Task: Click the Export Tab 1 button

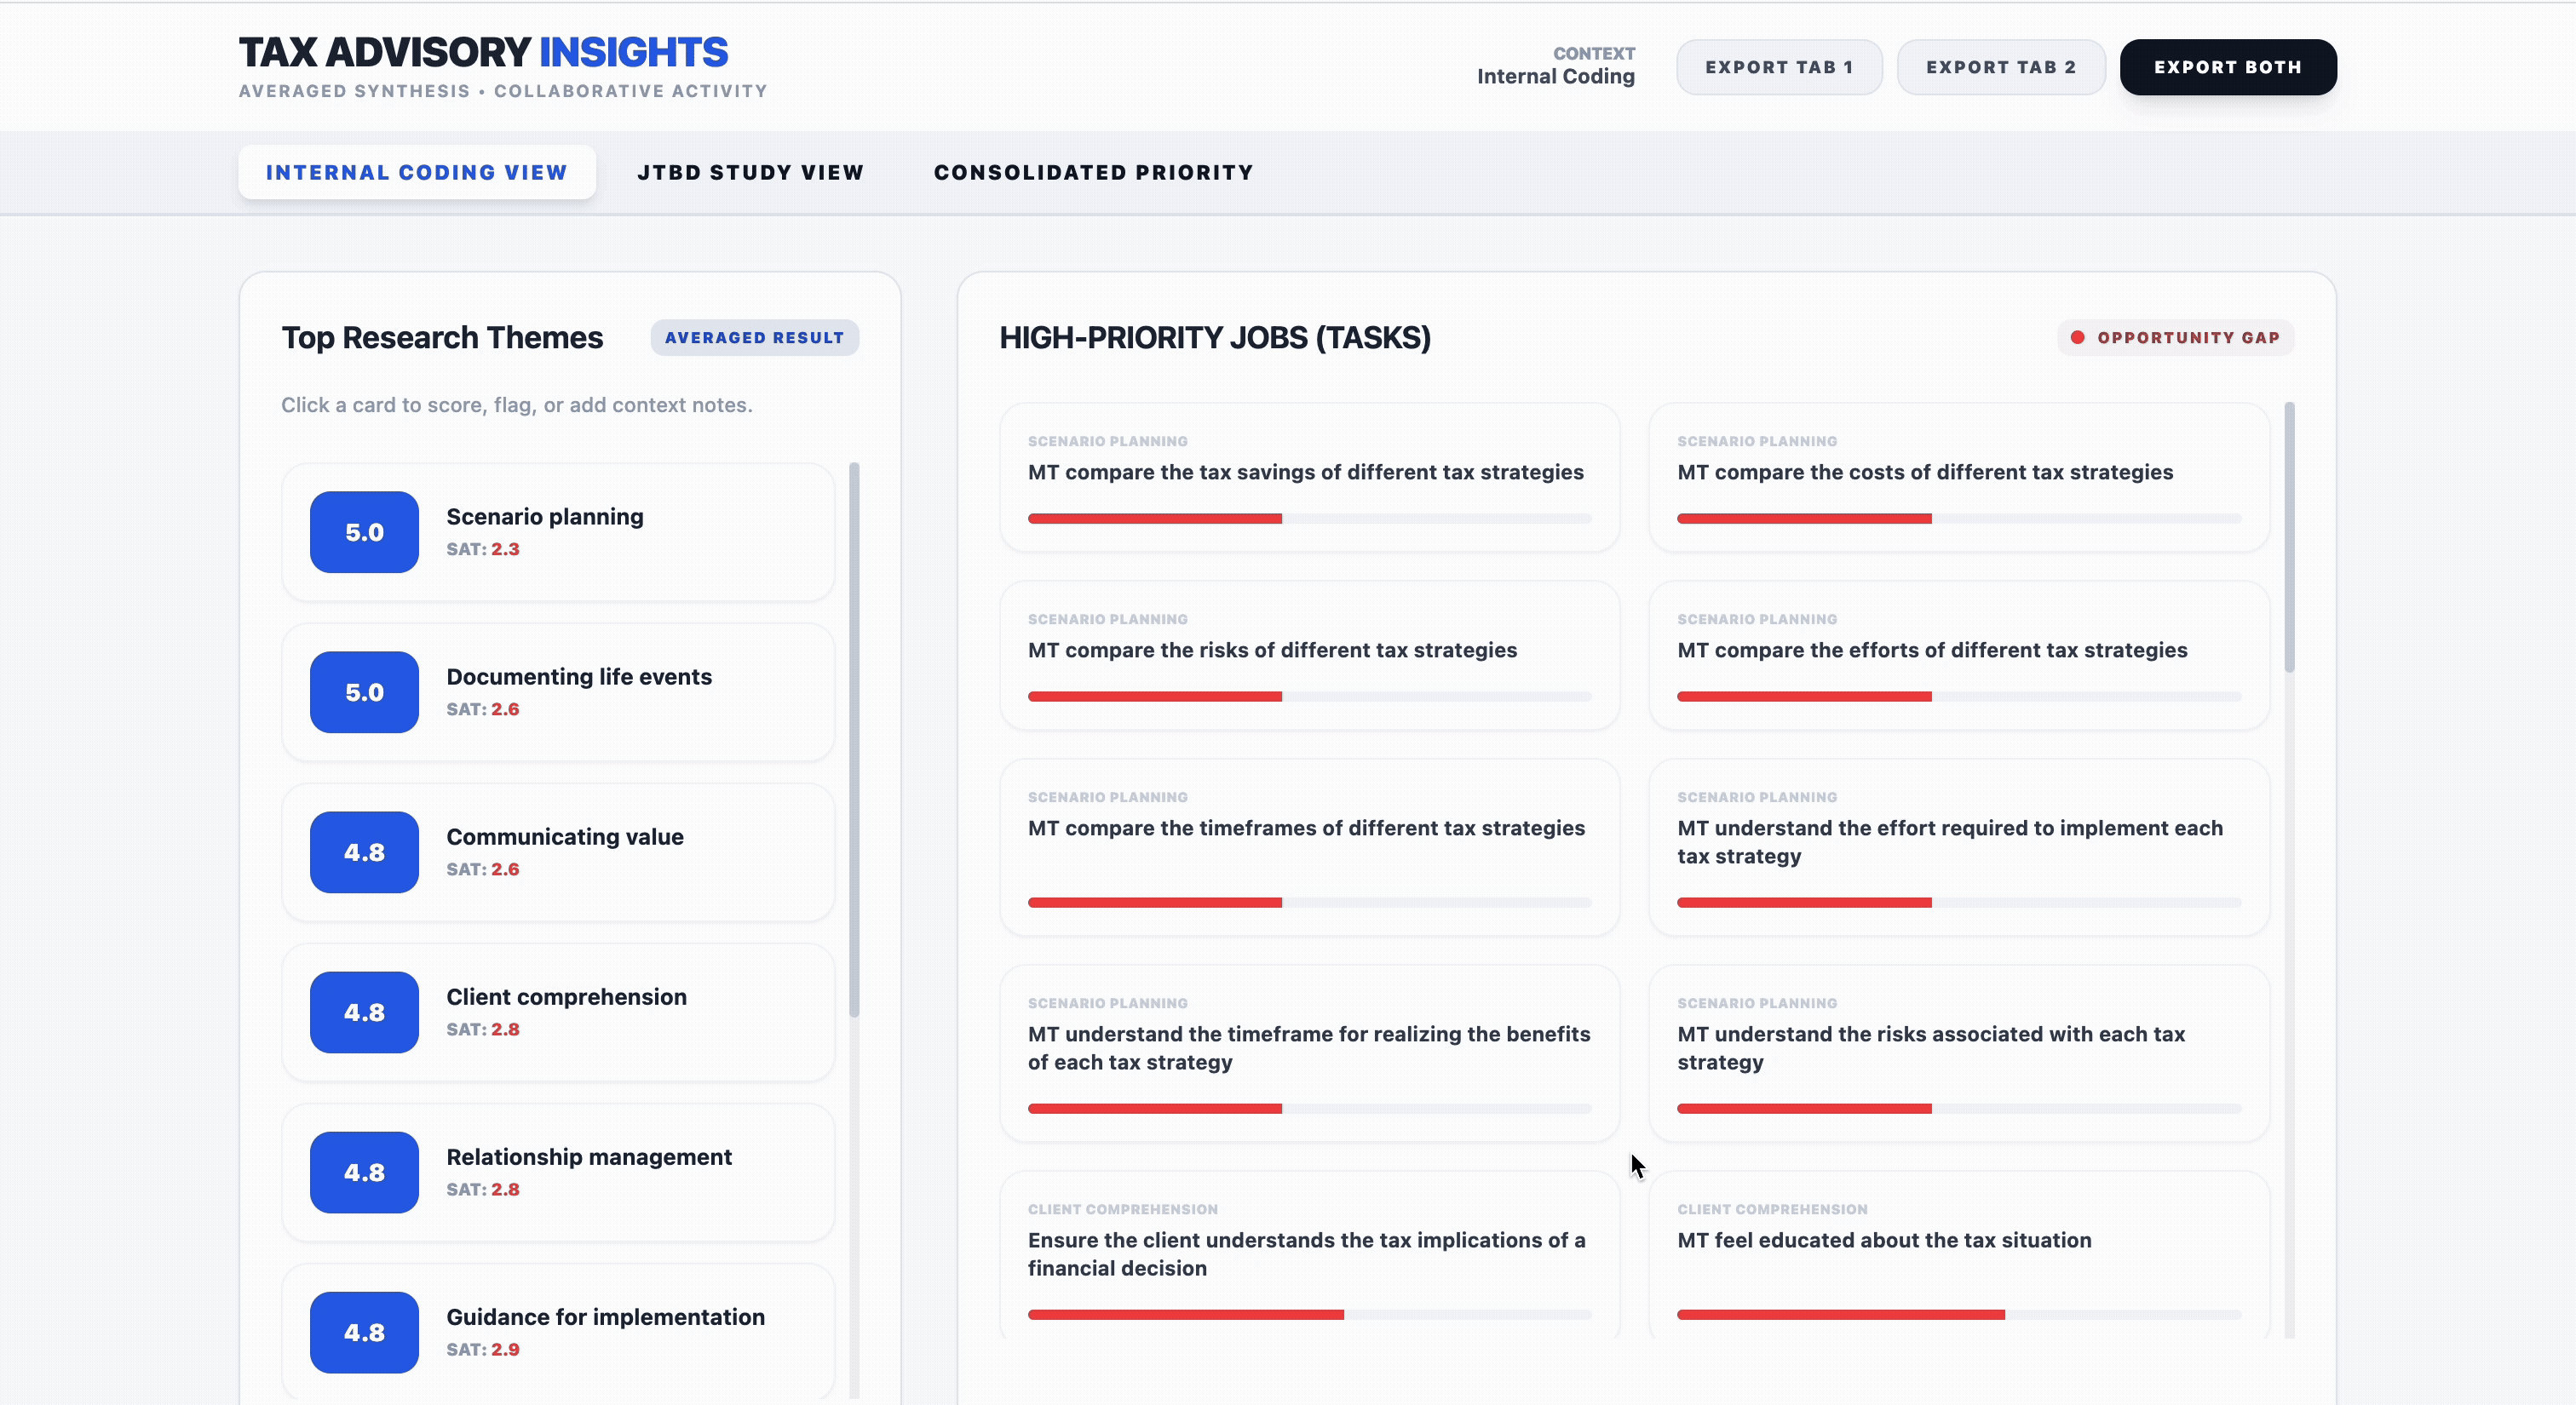Action: [1779, 66]
